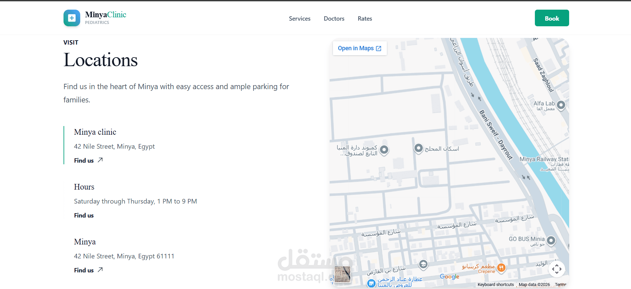The width and height of the screenshot is (631, 289).
Task: Click the Saturday through Thursday hours text
Action: (x=135, y=201)
